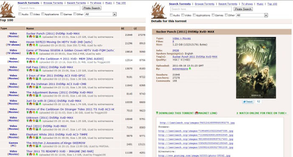The width and height of the screenshot is (293, 157).
Task: Click the download arrow under Unknown (2011) row
Action: coord(28,121)
